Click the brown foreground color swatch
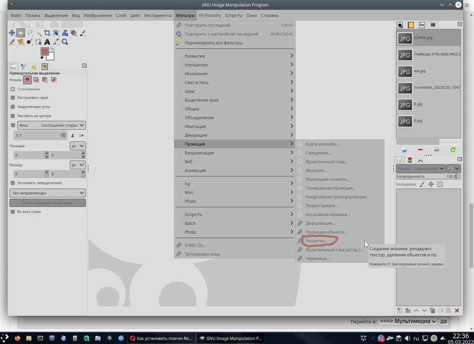 [44, 51]
